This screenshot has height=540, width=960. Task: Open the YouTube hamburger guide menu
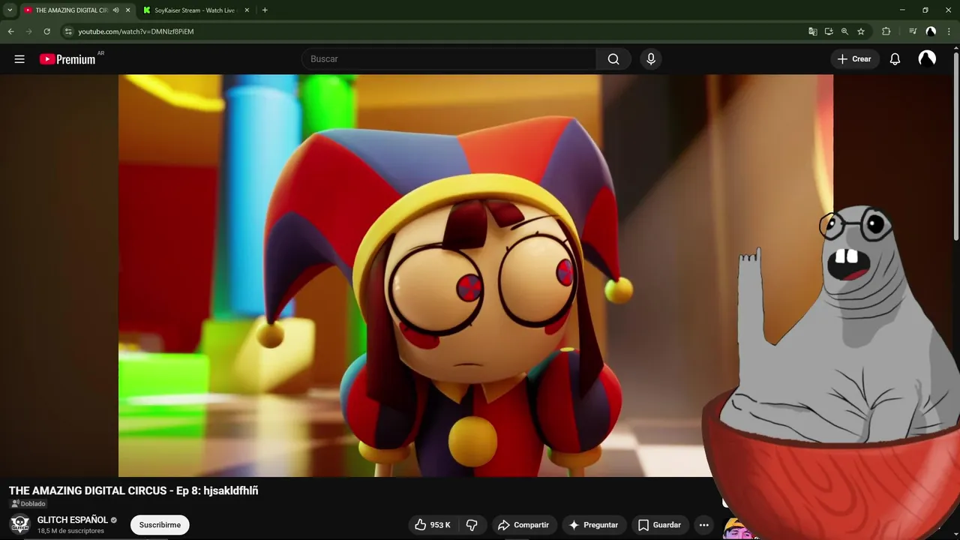tap(19, 59)
